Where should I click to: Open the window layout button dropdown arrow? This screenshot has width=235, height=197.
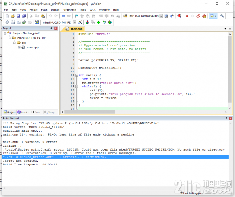coord(216,16)
